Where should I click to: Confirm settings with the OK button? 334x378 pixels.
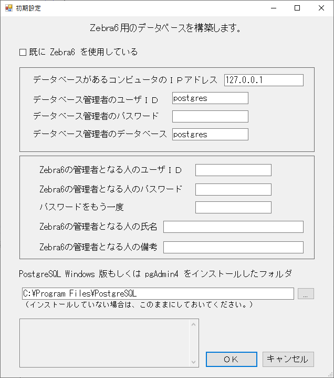tap(232, 359)
